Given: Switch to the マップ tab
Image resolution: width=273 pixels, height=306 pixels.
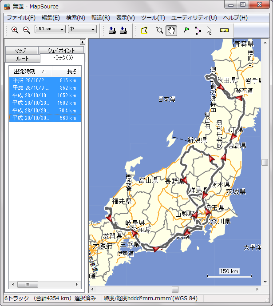Looking at the screenshot, I should (21, 50).
